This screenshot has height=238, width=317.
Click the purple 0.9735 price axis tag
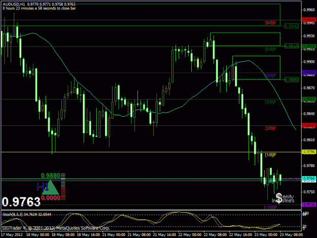309,205
